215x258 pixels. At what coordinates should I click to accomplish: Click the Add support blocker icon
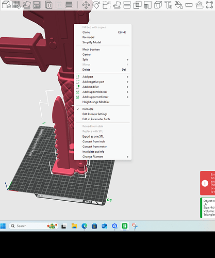(x=78, y=92)
